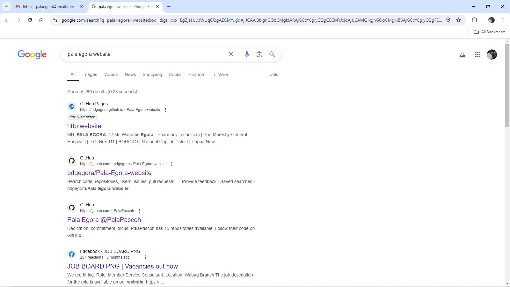The width and height of the screenshot is (510, 287).
Task: Click the GitHub Pages globe favicon
Action: 72,107
